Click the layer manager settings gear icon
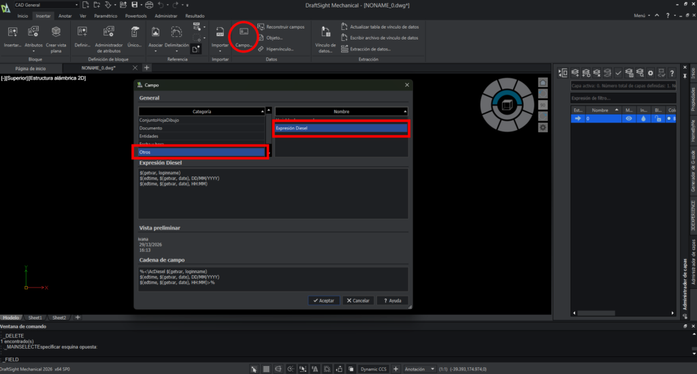 (650, 73)
